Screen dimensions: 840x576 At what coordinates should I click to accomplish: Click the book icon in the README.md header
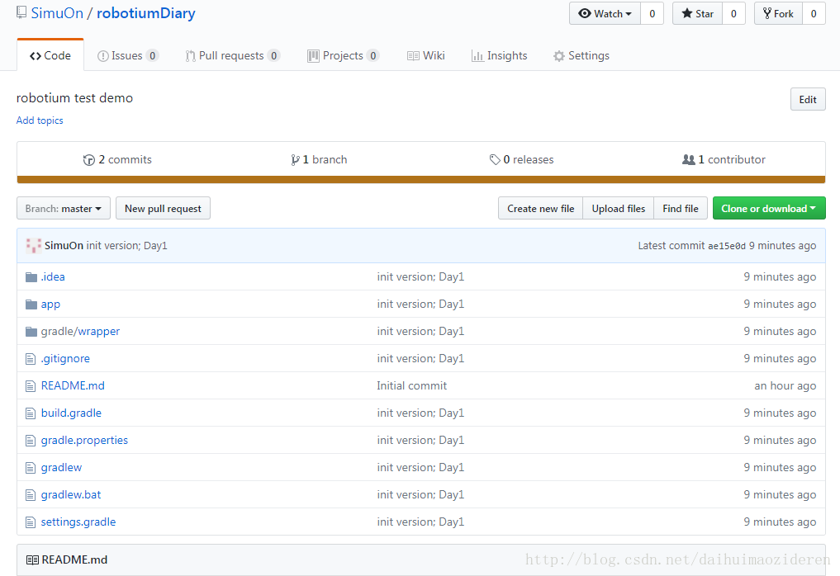pyautogui.click(x=32, y=560)
